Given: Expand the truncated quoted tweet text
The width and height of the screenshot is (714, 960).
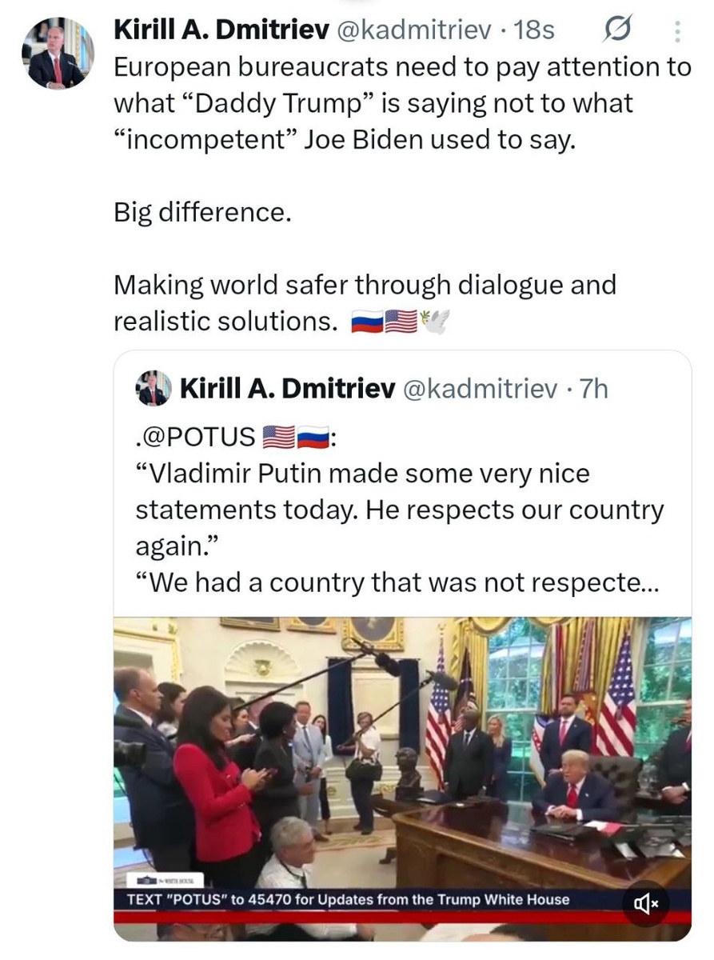Looking at the screenshot, I should (397, 583).
